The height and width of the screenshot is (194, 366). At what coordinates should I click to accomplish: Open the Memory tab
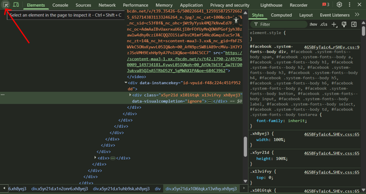point(164,5)
